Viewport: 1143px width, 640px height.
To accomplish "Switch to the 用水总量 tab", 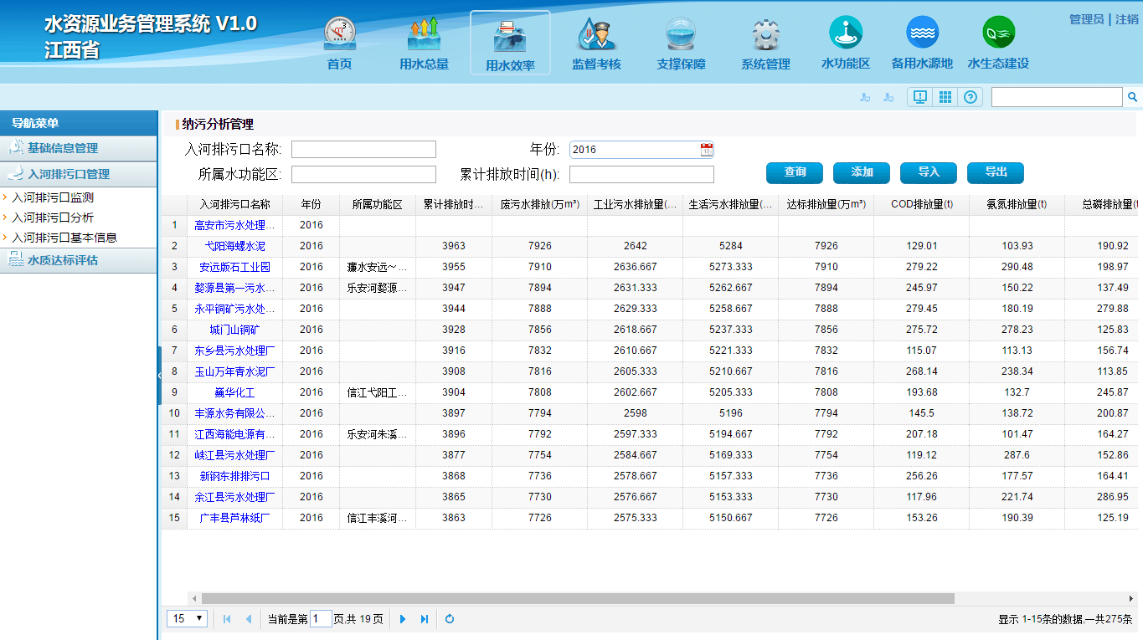I will (424, 37).
